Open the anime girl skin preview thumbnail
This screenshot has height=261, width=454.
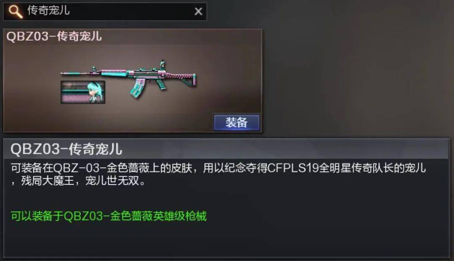pyautogui.click(x=83, y=92)
